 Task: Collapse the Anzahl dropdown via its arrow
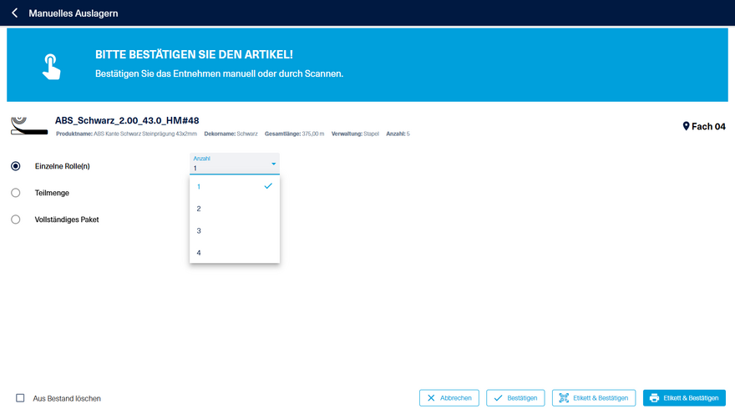[273, 164]
